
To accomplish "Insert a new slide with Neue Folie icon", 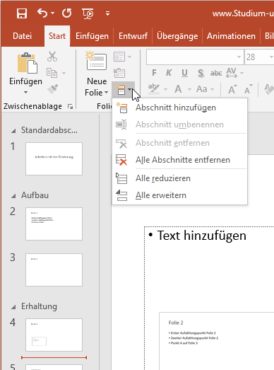I will 96,62.
